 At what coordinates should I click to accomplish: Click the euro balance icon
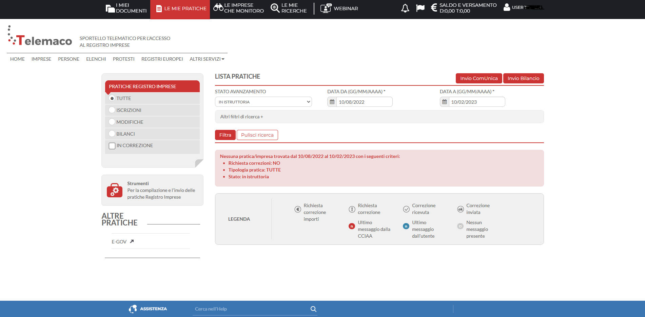(434, 8)
